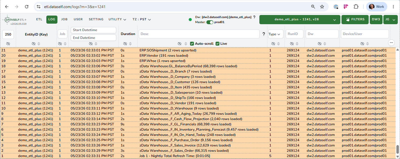The image size is (400, 159).
Task: Hide the RunID column via eye icon
Action: (292, 44)
